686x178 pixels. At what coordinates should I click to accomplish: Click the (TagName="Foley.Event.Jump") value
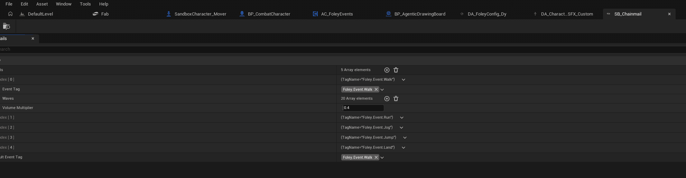[369, 138]
